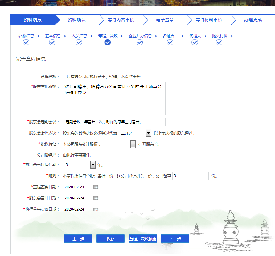Click the 上一步 button
This screenshot has width=275, height=256.
tap(78, 238)
